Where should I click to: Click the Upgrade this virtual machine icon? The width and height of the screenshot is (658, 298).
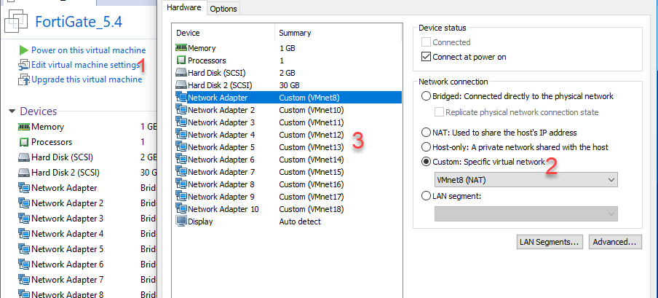pos(23,79)
